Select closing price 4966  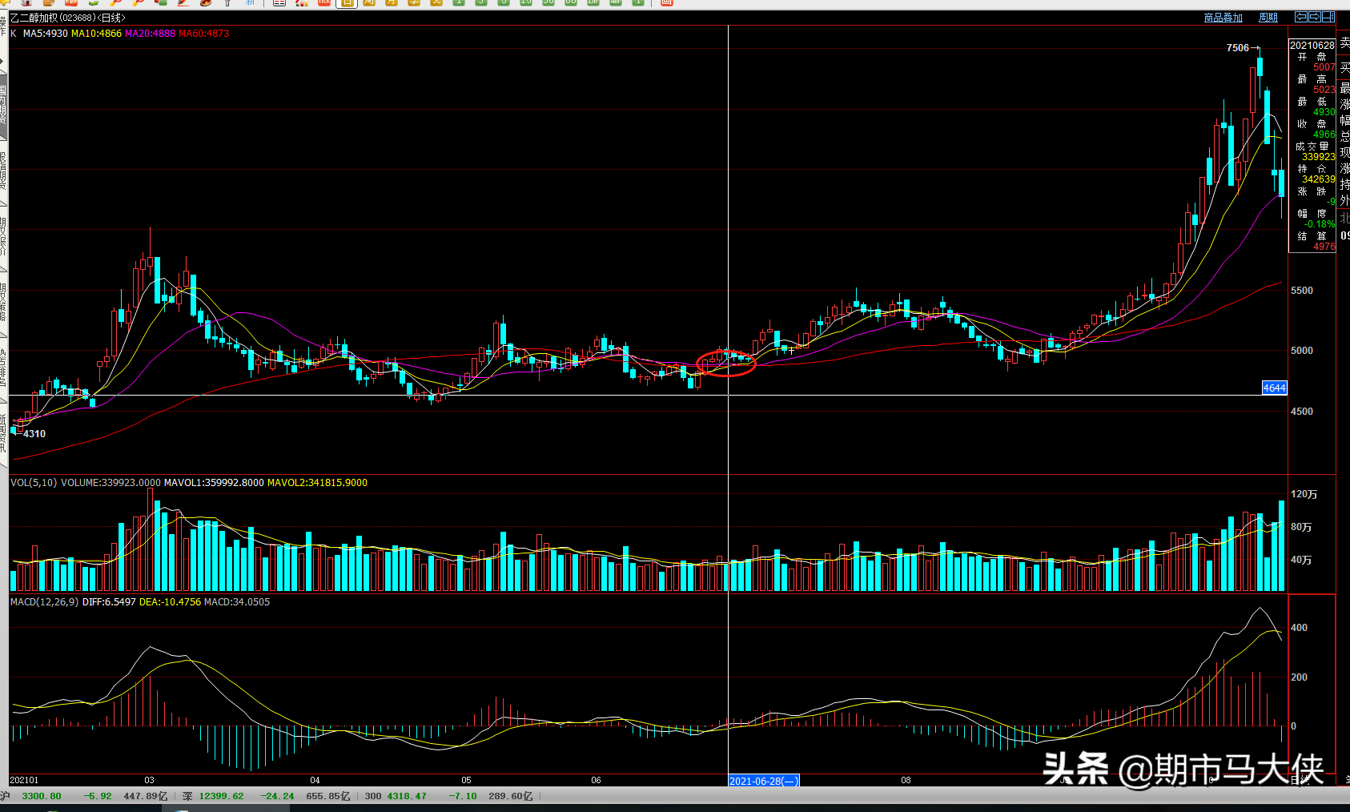pyautogui.click(x=1324, y=135)
